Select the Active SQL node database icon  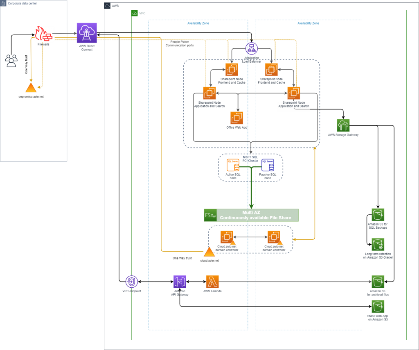click(x=232, y=165)
